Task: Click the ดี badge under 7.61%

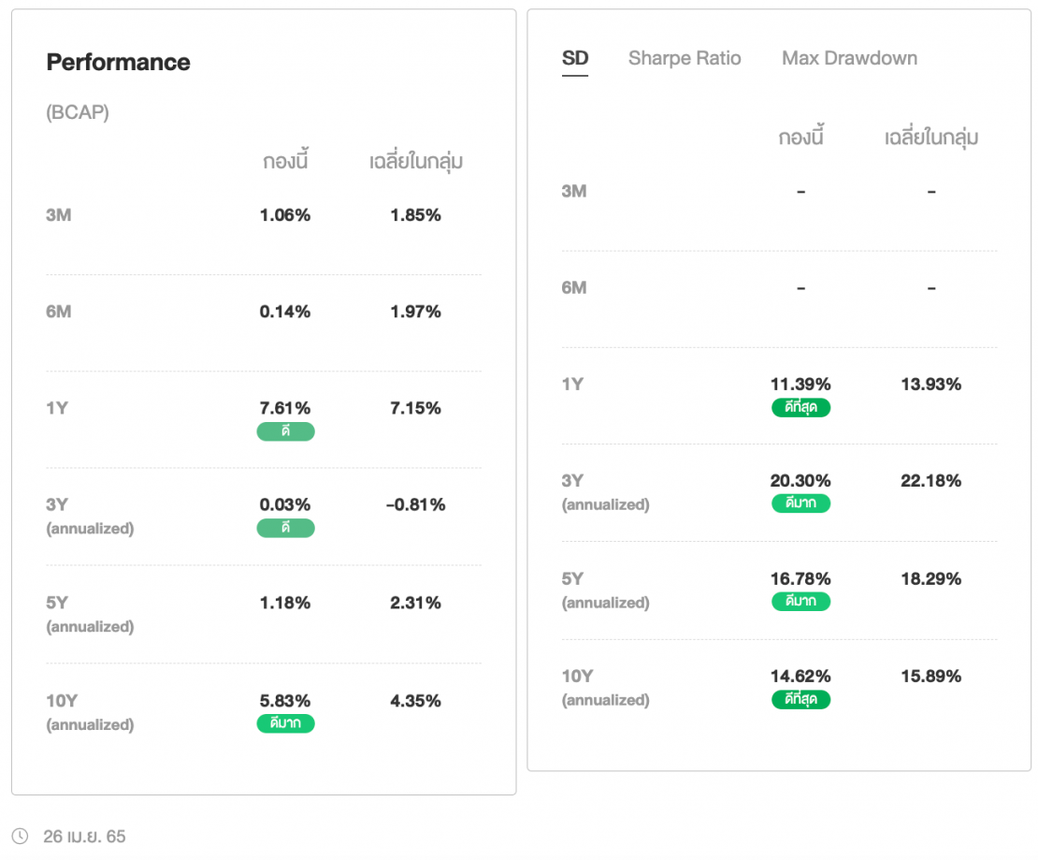Action: tap(285, 431)
